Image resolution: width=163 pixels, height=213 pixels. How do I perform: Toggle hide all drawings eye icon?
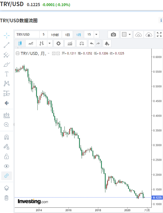pos(7,166)
